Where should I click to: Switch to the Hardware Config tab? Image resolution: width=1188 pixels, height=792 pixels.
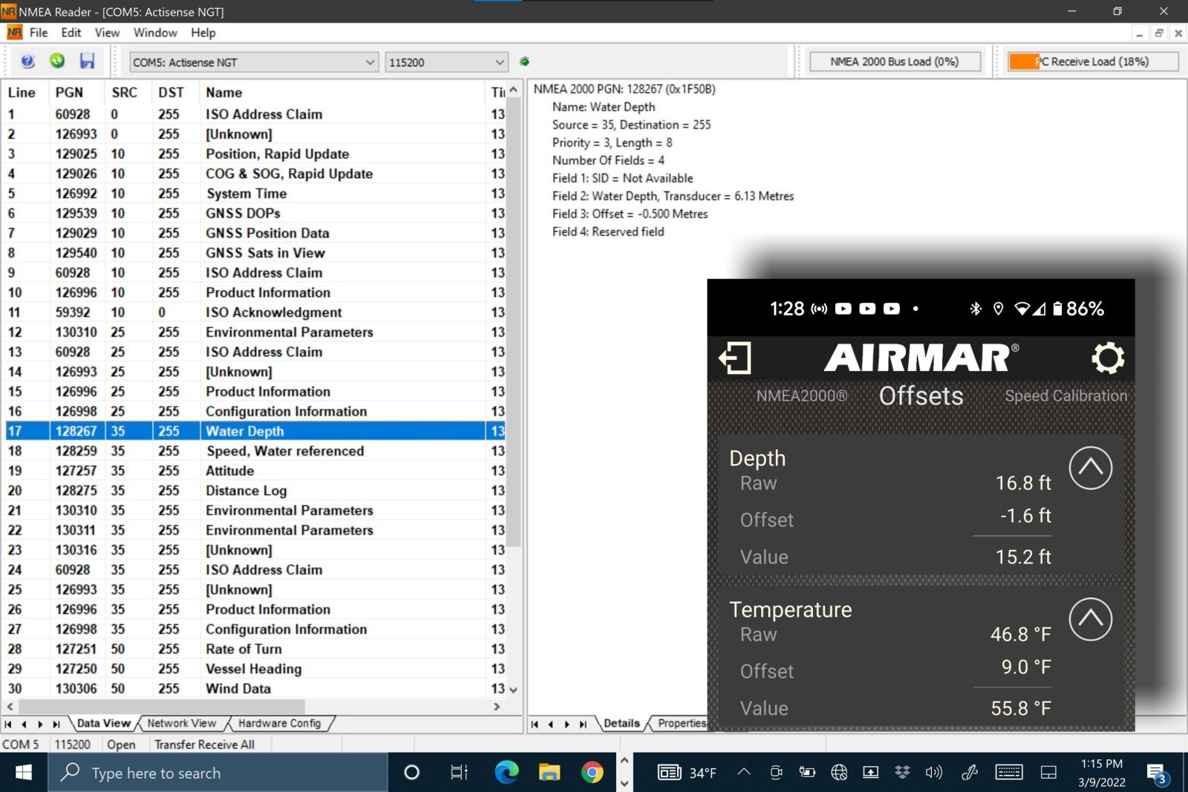tap(279, 723)
